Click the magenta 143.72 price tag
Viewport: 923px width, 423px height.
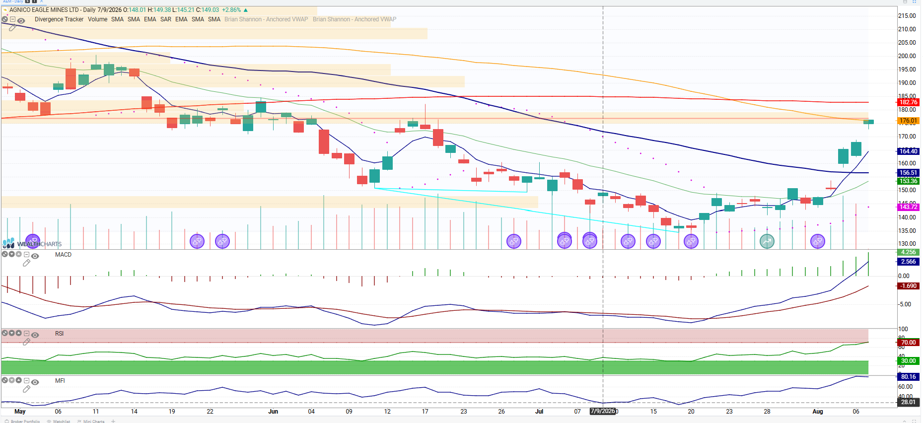pyautogui.click(x=909, y=207)
